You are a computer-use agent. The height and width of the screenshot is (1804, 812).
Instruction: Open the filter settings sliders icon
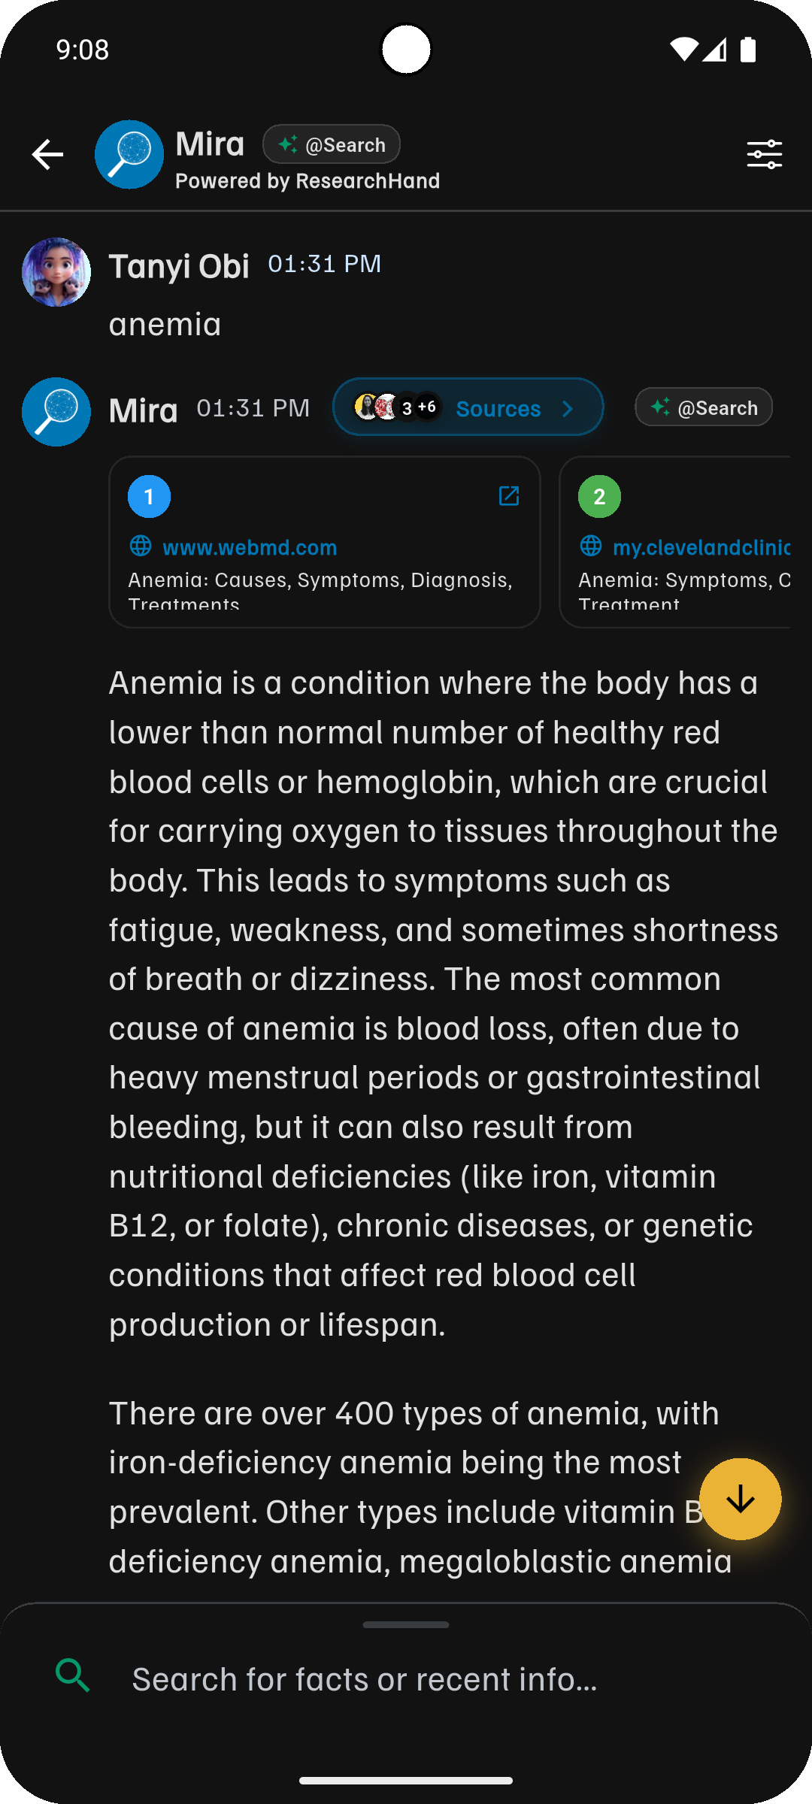pos(764,155)
